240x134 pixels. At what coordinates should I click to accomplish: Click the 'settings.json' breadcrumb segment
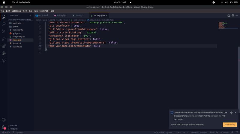[x=79, y=20]
